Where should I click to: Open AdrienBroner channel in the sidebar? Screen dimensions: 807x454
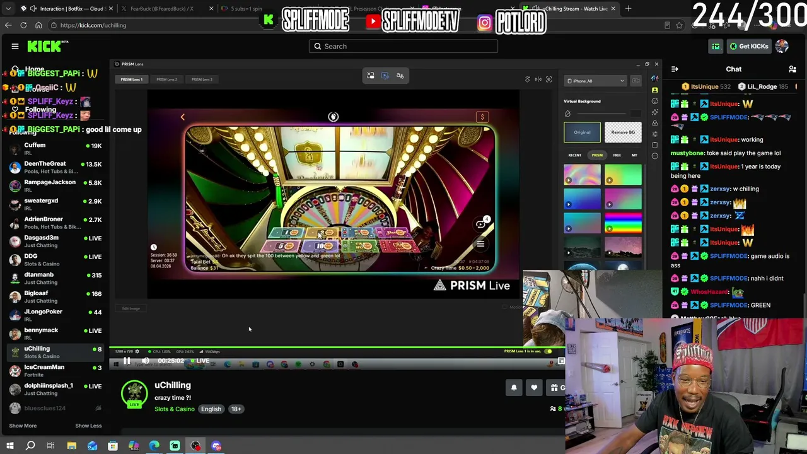pos(55,223)
